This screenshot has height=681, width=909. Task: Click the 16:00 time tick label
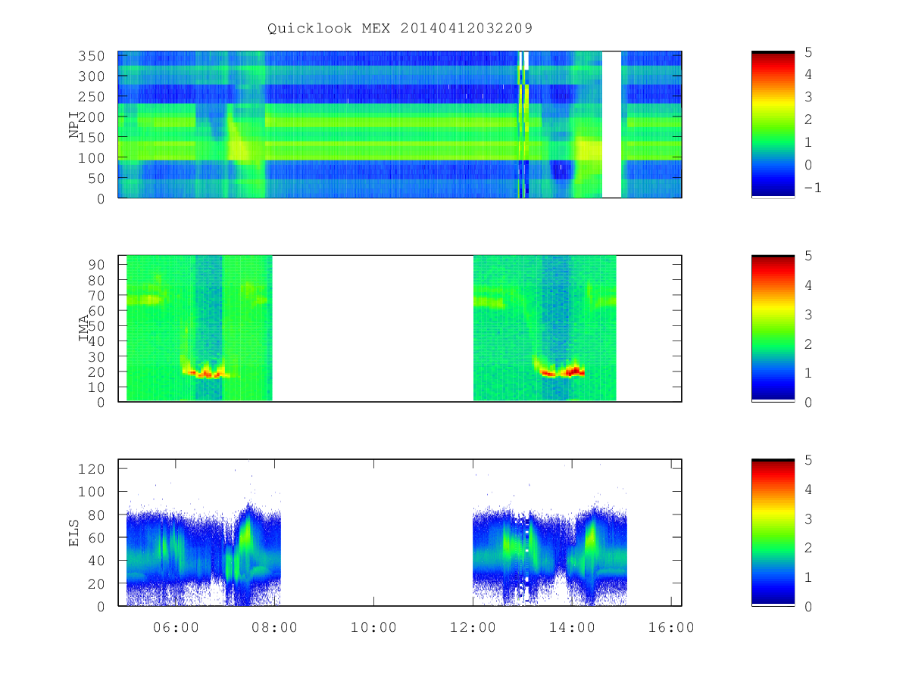672,627
